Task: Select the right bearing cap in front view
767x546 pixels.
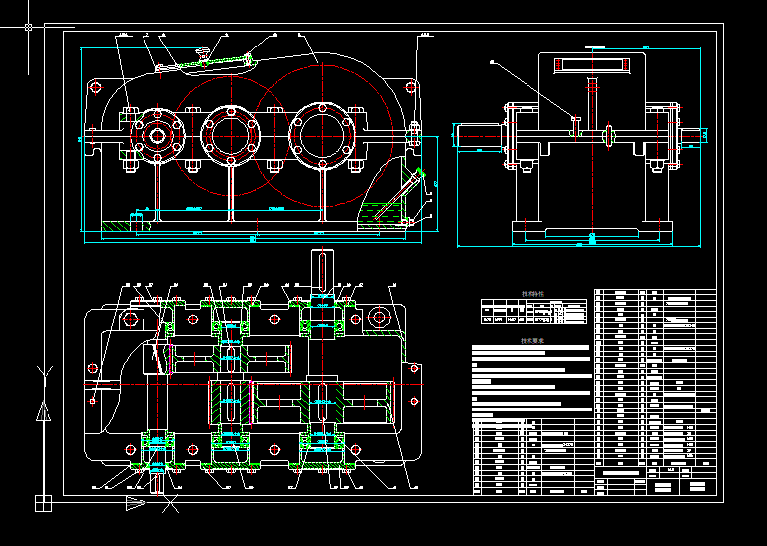Action: pos(322,135)
